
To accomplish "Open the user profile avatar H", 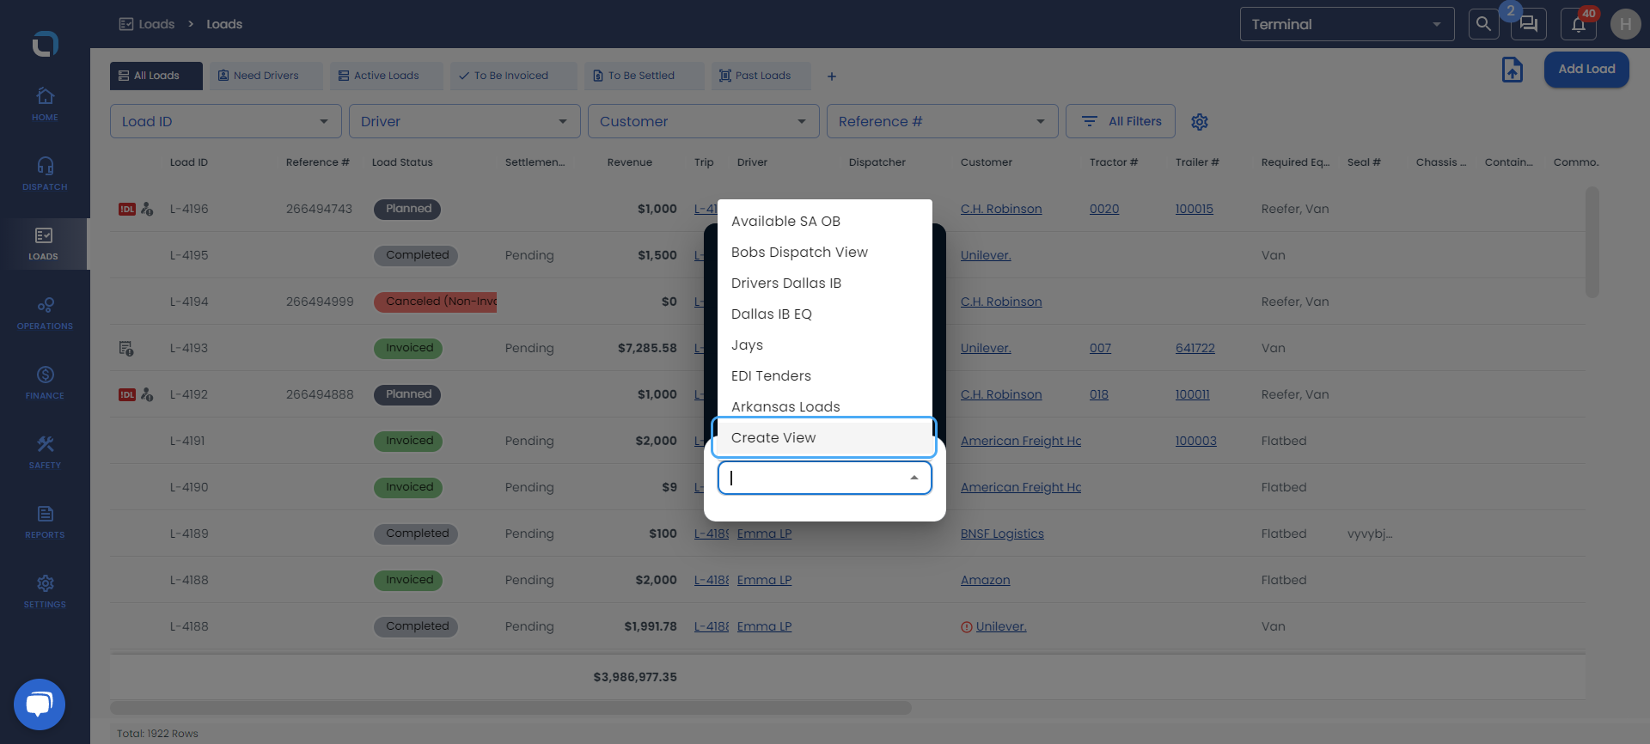I will pos(1625,24).
